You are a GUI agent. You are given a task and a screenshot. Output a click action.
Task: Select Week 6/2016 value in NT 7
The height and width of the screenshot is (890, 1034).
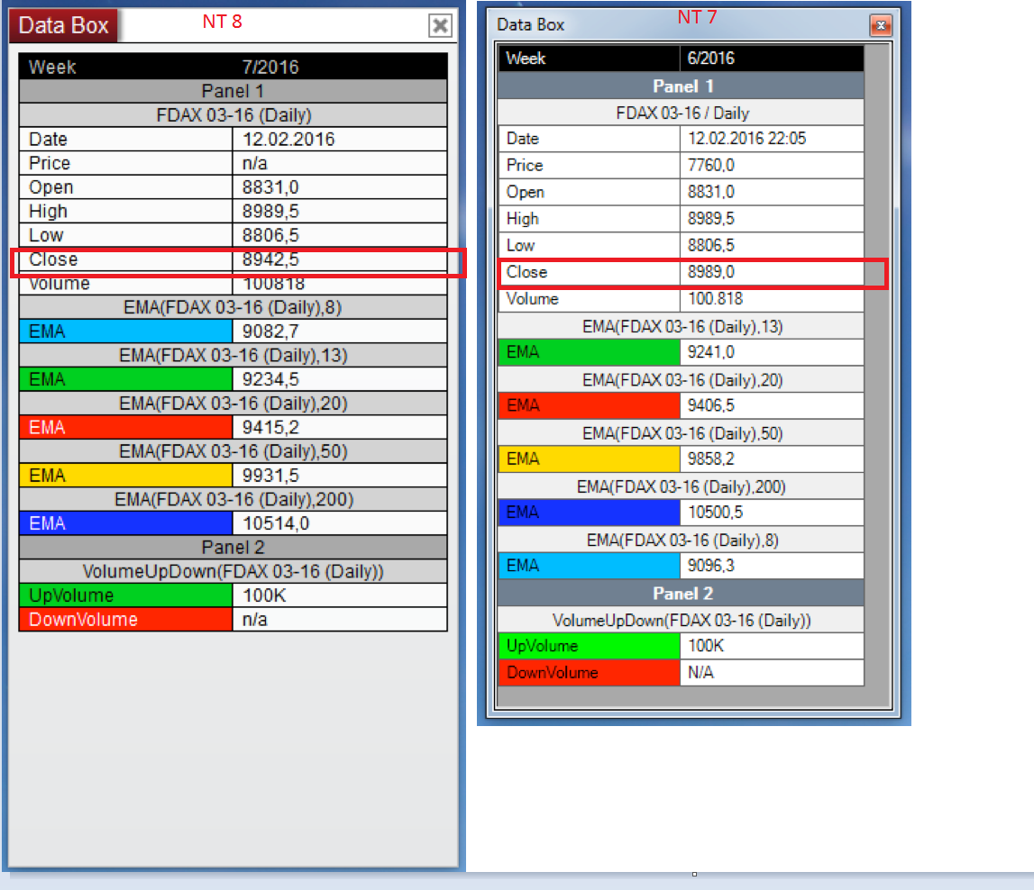coord(711,59)
